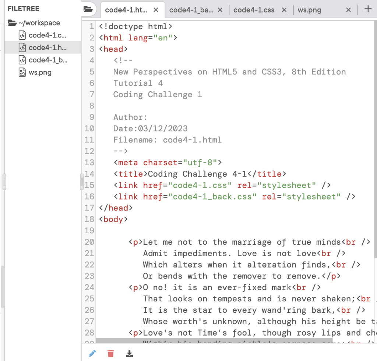Click the download file icon at the bottom
This screenshot has height=361, width=377.
(x=129, y=353)
